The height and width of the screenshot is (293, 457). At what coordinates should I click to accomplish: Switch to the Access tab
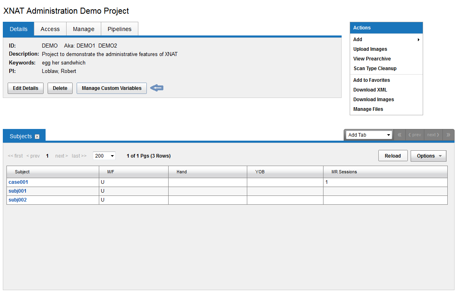coord(50,29)
